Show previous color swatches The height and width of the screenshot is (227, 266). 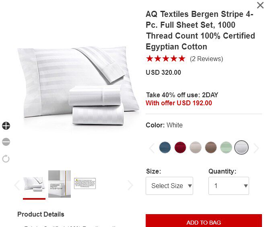coord(151,148)
